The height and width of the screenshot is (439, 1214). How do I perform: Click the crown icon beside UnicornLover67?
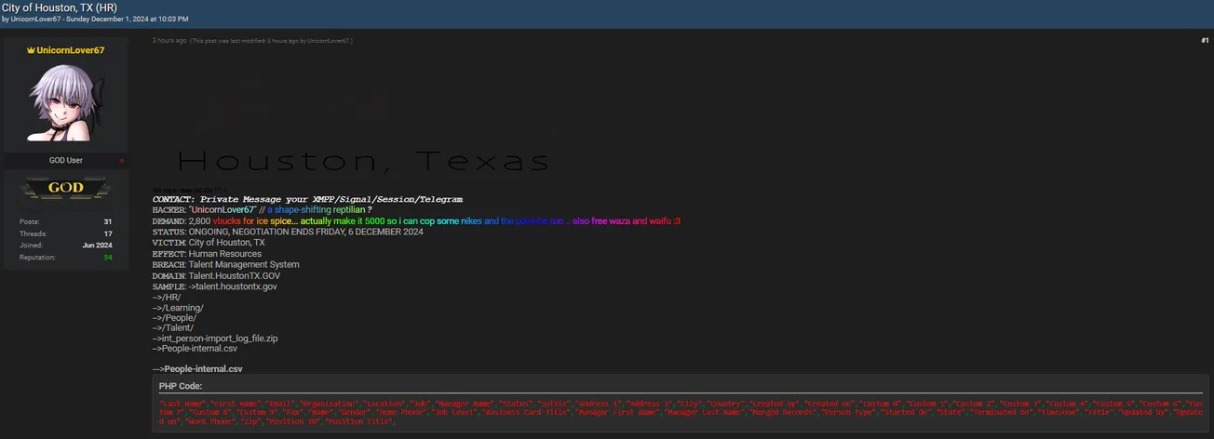pyautogui.click(x=31, y=50)
